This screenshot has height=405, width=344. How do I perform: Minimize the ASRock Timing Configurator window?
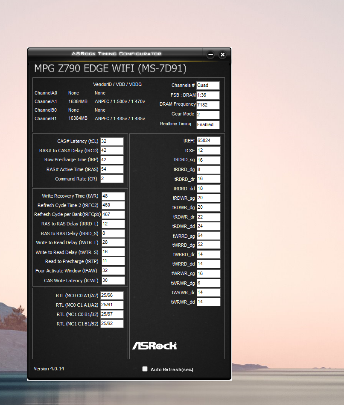(210, 54)
